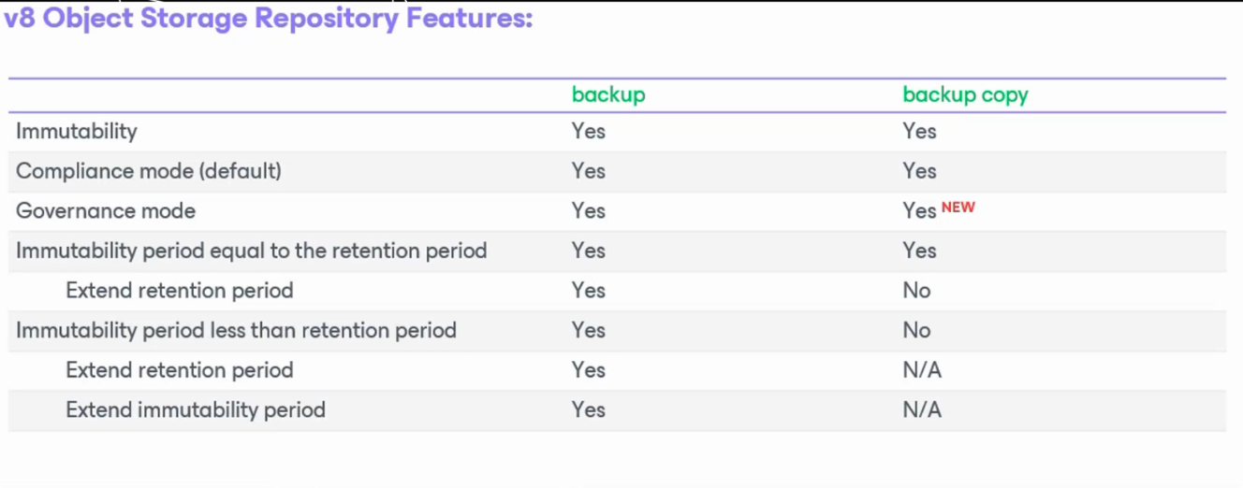Click backup 'Yes' in Extend immutability period row
1243x488 pixels.
pos(589,409)
